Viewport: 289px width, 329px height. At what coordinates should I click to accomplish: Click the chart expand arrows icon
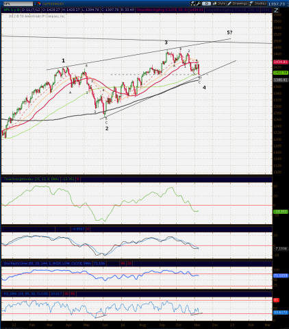pos(276,10)
